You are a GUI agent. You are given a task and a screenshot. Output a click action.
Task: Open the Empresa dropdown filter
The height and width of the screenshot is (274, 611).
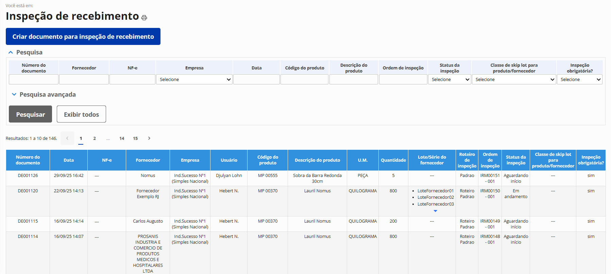point(194,79)
